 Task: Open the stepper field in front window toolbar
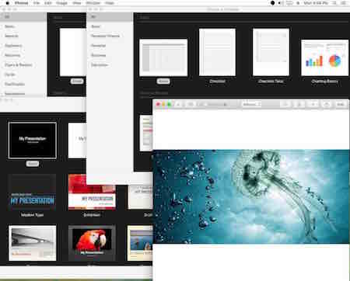coord(251,104)
